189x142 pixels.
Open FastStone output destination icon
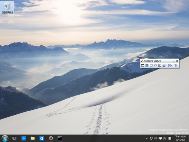[169, 66]
